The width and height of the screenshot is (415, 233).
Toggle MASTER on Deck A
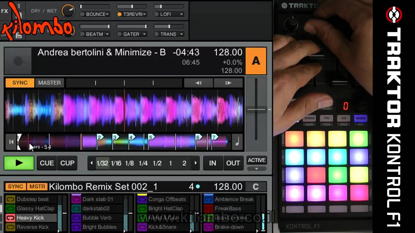pos(49,83)
